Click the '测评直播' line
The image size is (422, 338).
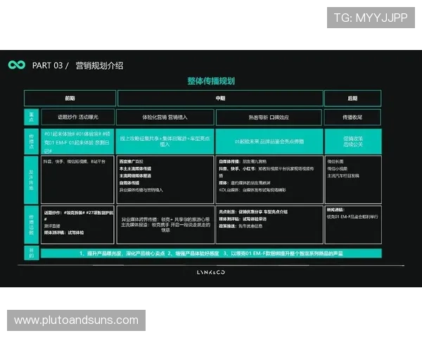pyautogui.click(x=52, y=226)
